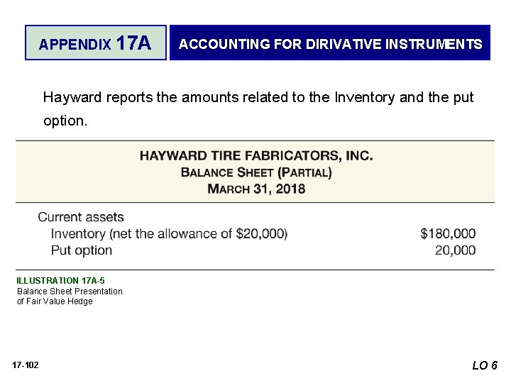Click the 'of Fair Value Hedge' caption line
Screen dimensions: 511x383
pos(55,301)
